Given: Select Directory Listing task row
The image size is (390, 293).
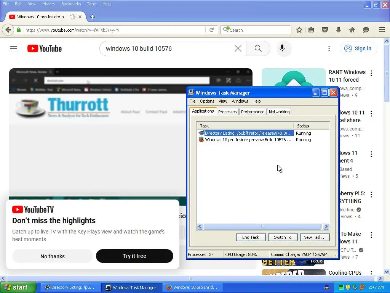Looking at the screenshot, I should tap(264, 133).
